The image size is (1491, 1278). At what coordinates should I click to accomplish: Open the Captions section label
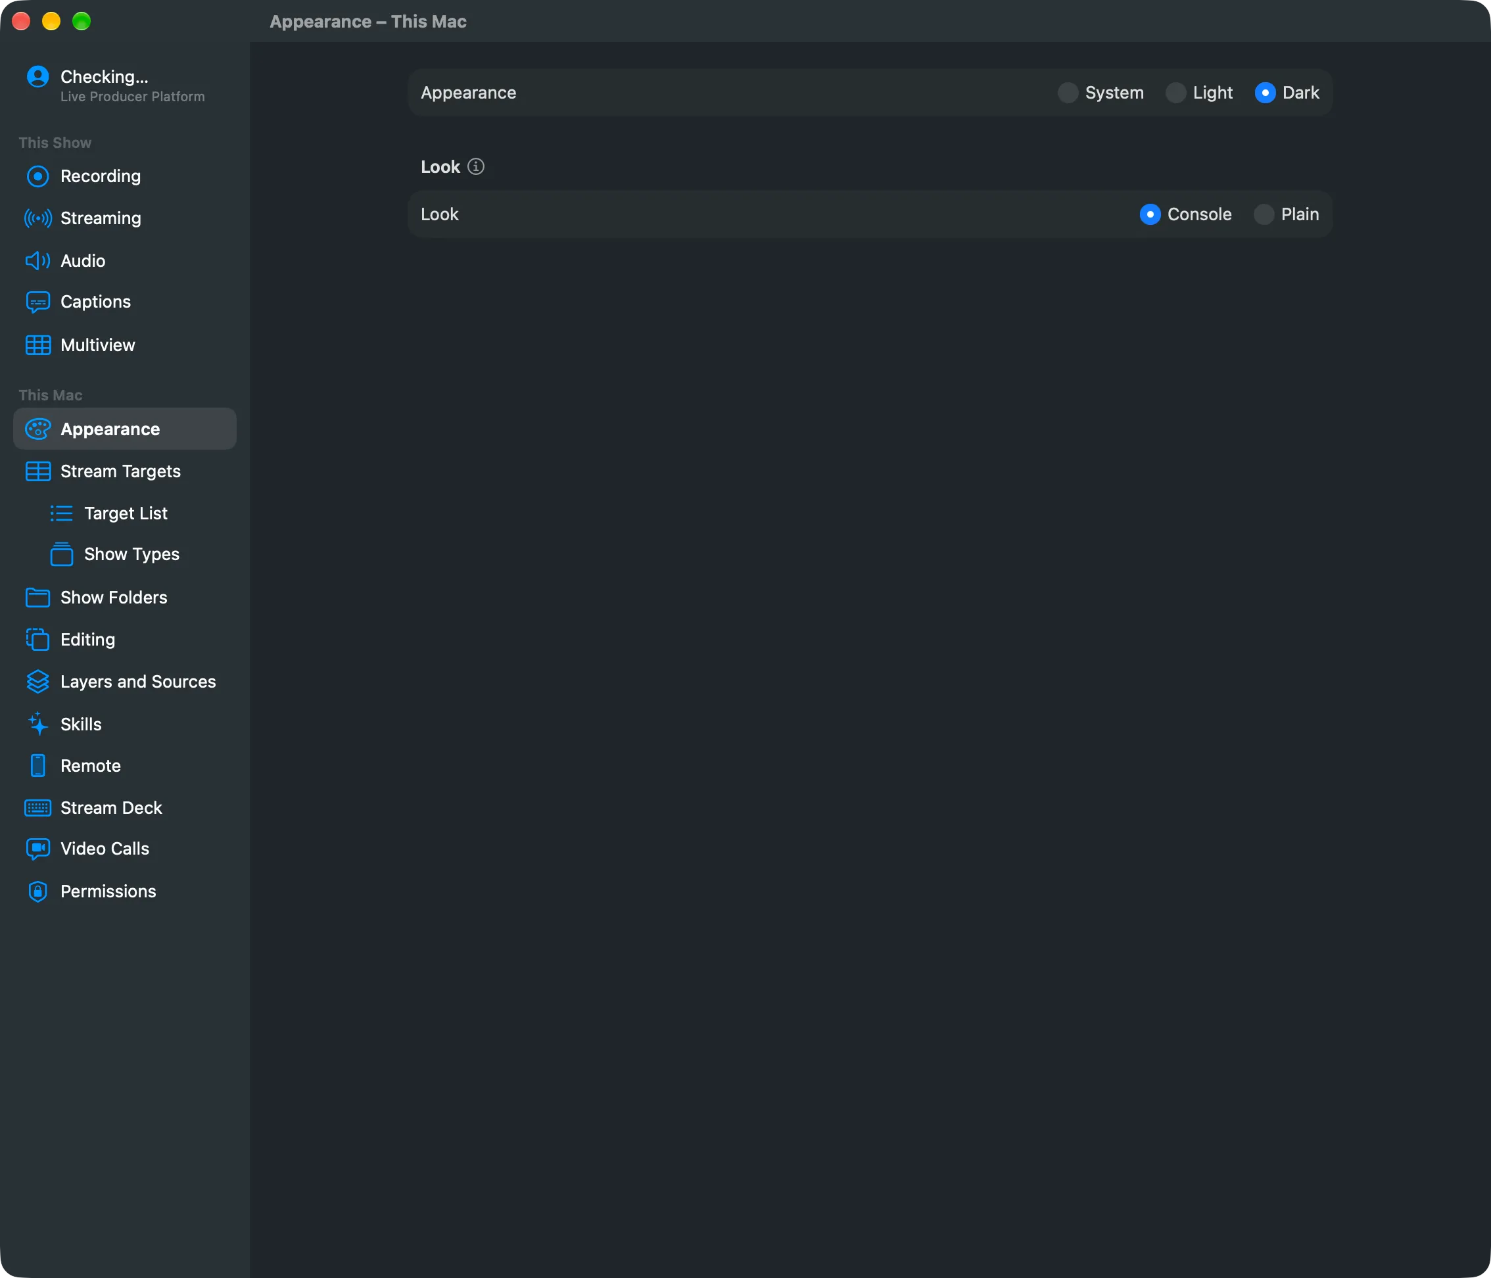pyautogui.click(x=96, y=302)
